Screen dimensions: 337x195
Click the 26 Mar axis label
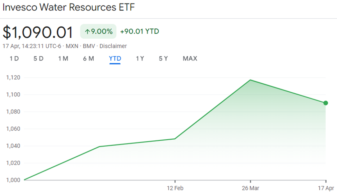(x=250, y=188)
